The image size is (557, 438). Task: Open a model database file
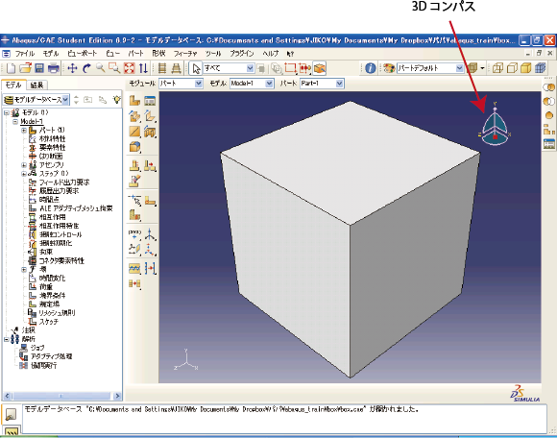(25, 68)
